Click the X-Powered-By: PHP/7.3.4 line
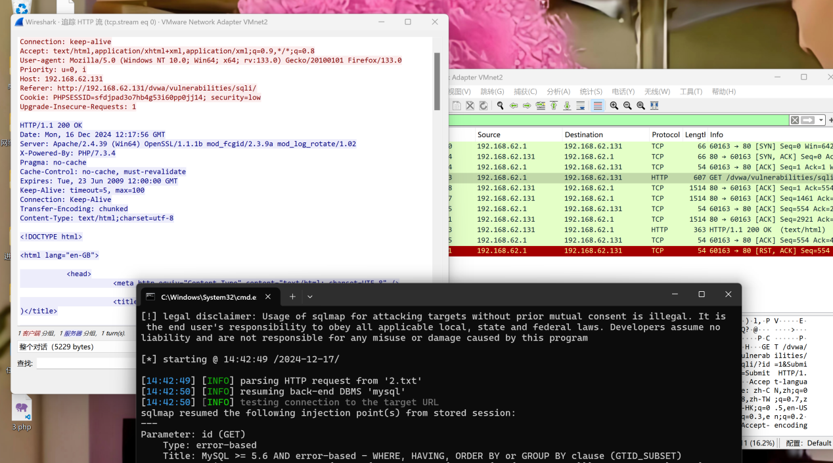Screen dimensions: 833x463 tap(67, 153)
